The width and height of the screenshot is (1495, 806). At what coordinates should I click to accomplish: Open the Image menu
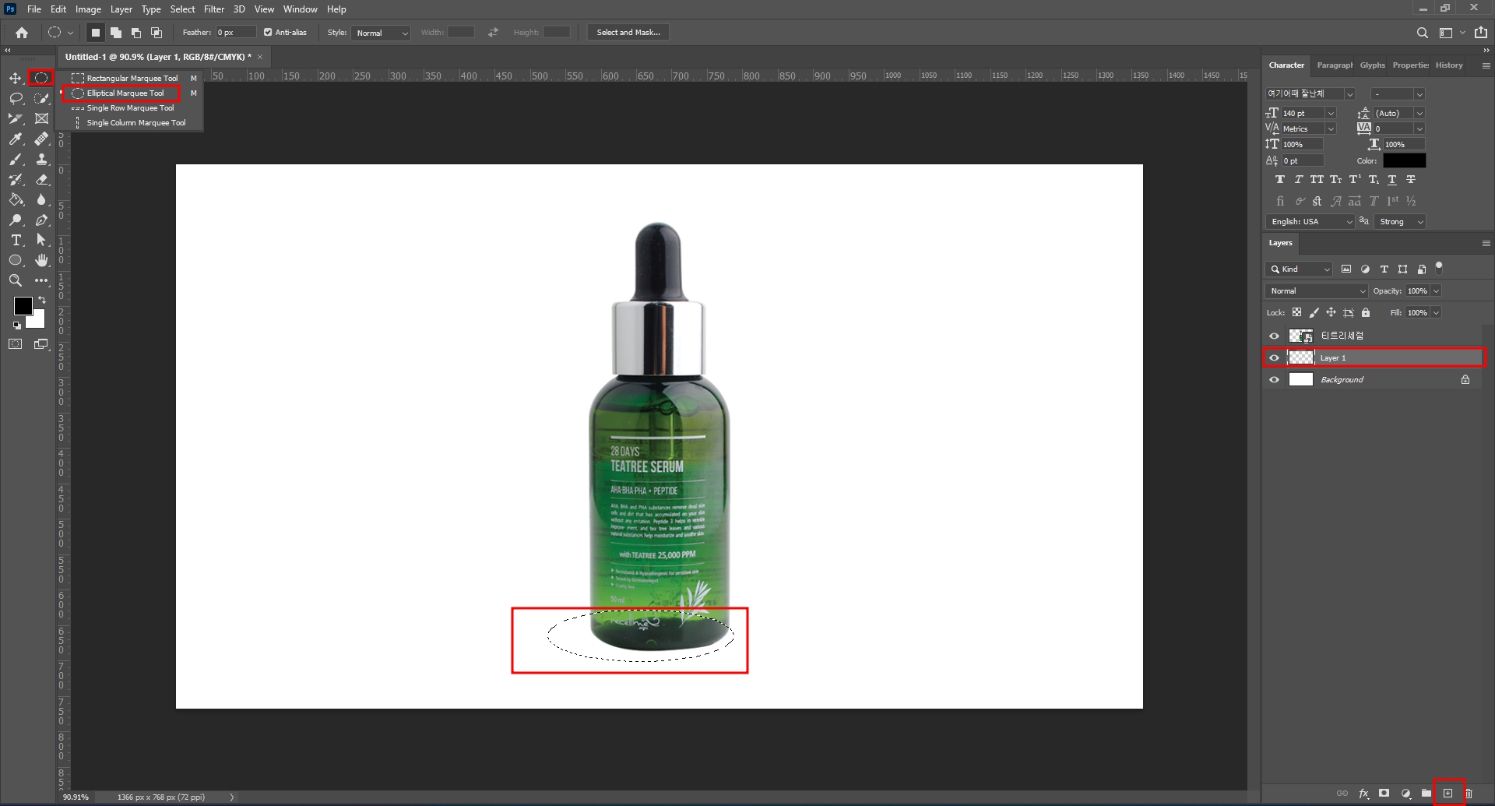(x=88, y=9)
